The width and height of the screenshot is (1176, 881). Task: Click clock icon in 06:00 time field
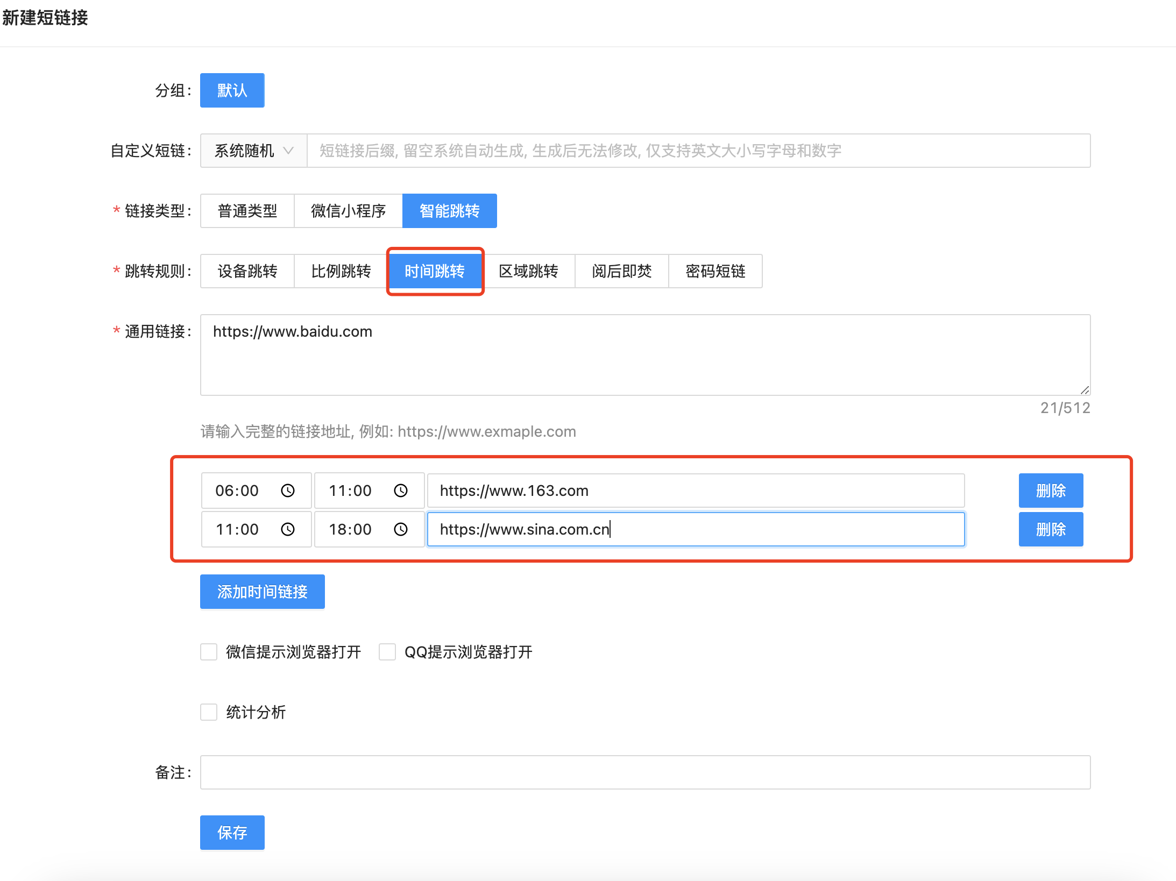pos(288,491)
